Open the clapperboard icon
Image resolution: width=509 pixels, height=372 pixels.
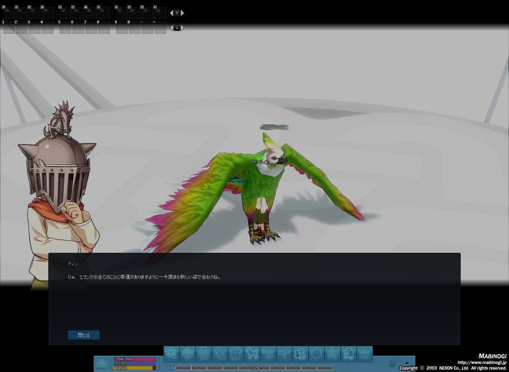[x=333, y=353]
